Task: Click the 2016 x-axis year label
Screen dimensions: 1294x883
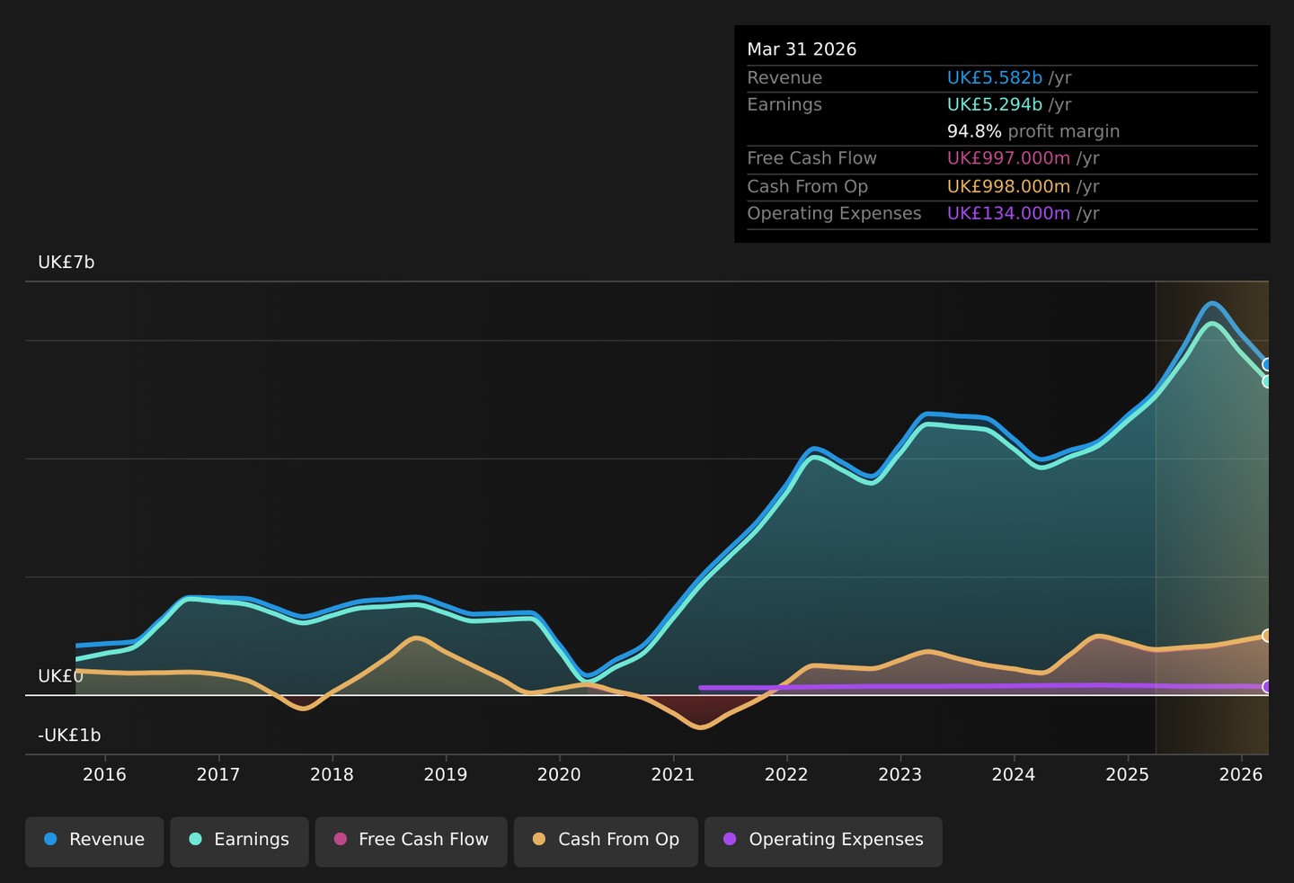Action: pyautogui.click(x=105, y=775)
